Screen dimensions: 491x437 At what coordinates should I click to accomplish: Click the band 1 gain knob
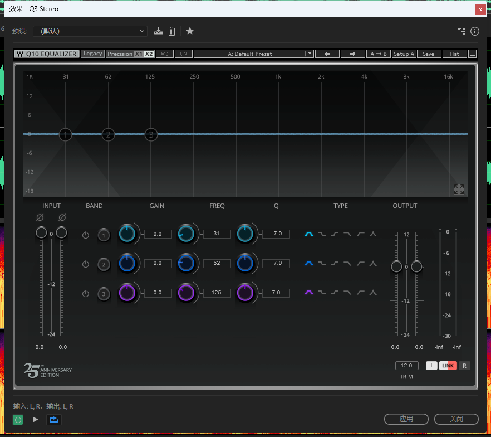pyautogui.click(x=127, y=234)
